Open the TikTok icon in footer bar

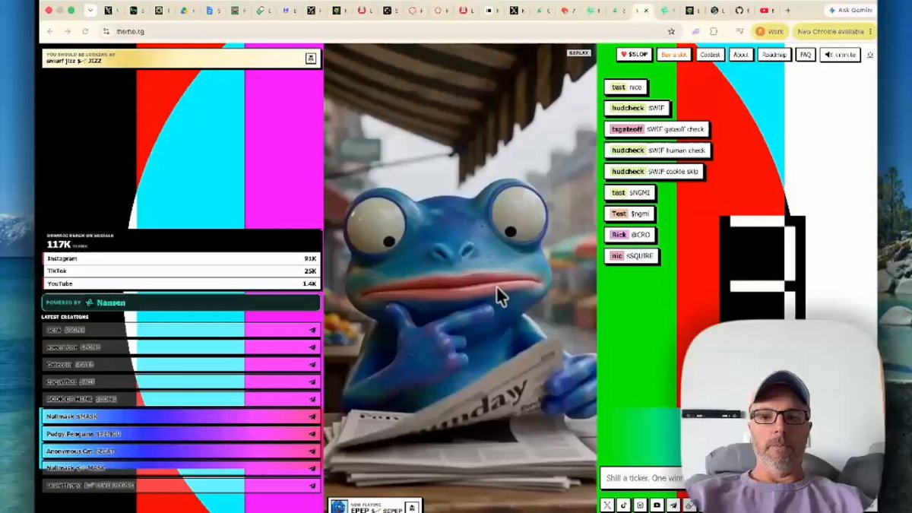[624, 505]
